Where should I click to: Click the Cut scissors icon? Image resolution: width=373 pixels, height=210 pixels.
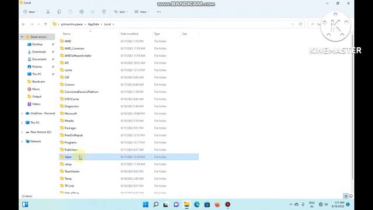[x=48, y=12]
